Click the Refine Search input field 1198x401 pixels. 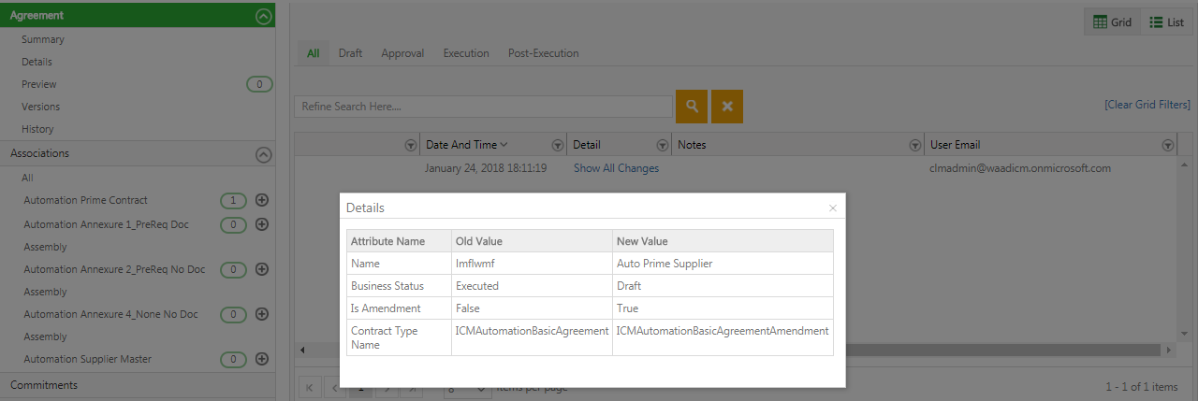483,107
